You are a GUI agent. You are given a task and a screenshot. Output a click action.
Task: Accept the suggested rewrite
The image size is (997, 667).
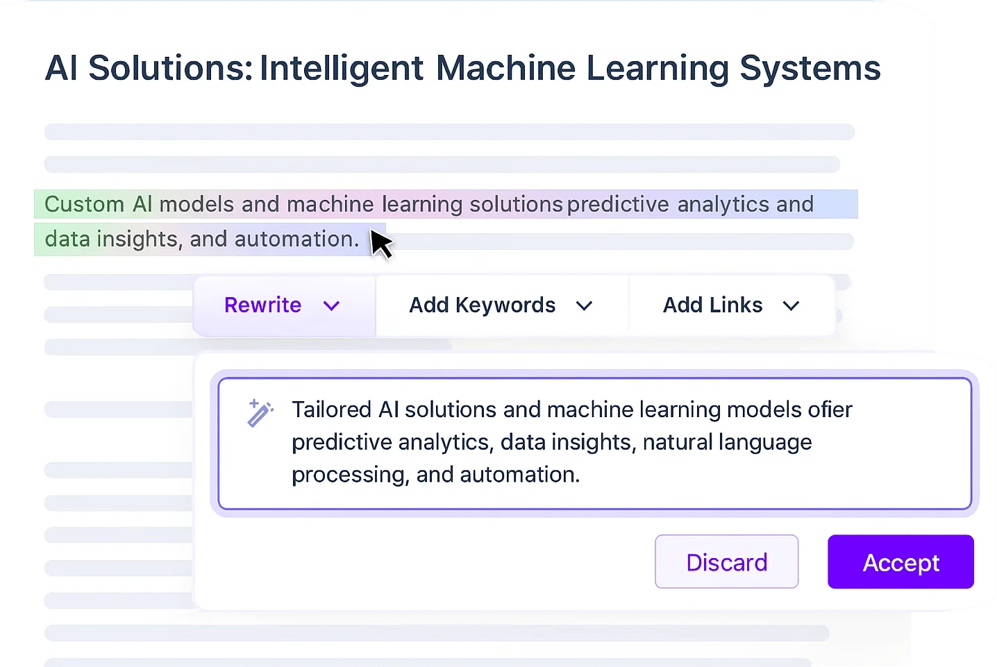900,562
